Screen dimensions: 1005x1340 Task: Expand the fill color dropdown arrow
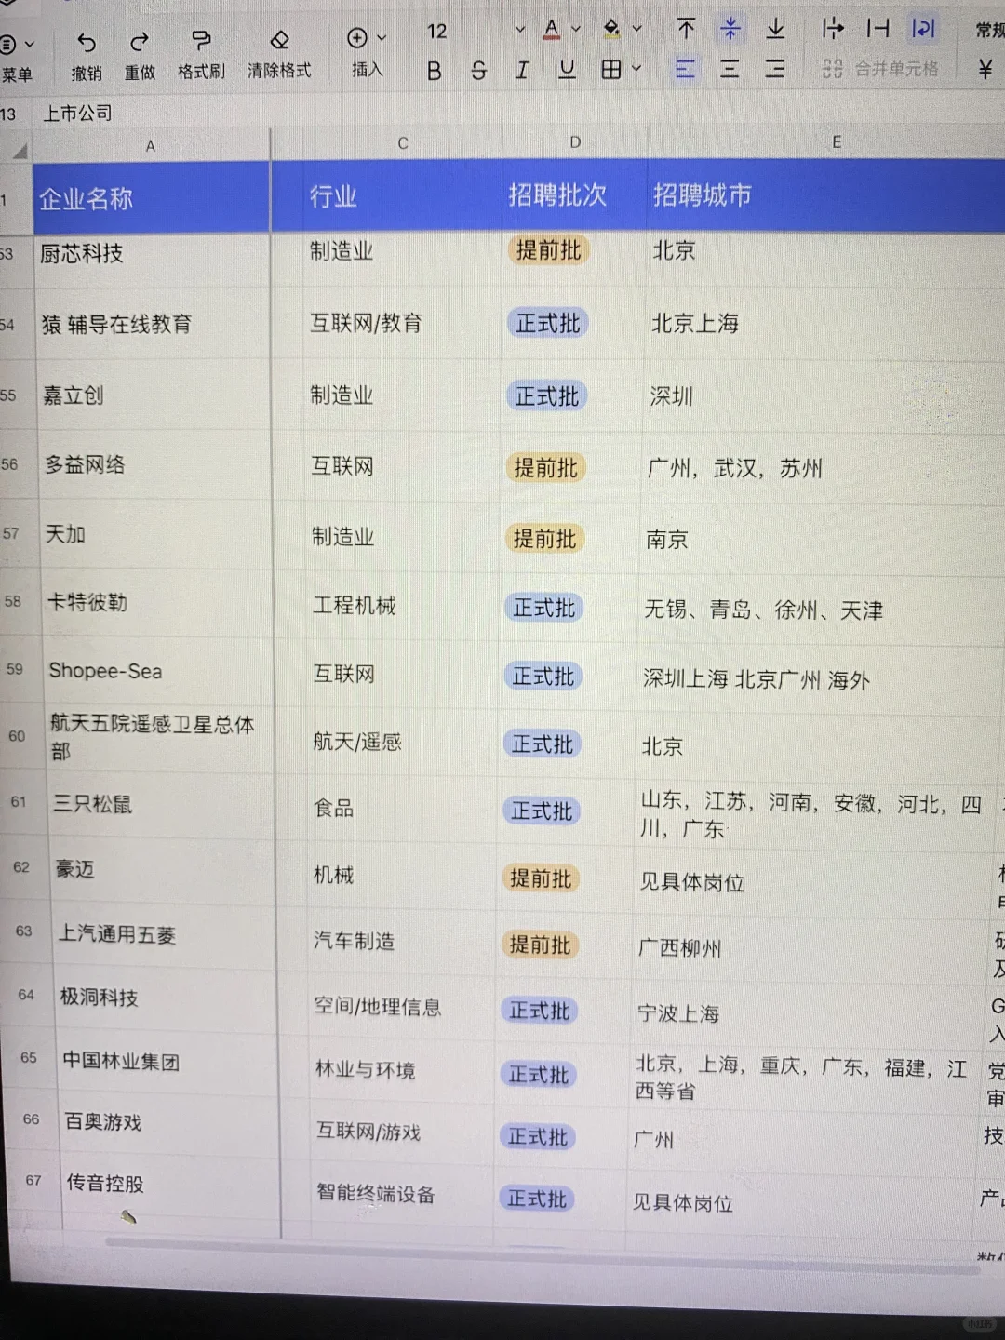pyautogui.click(x=637, y=29)
